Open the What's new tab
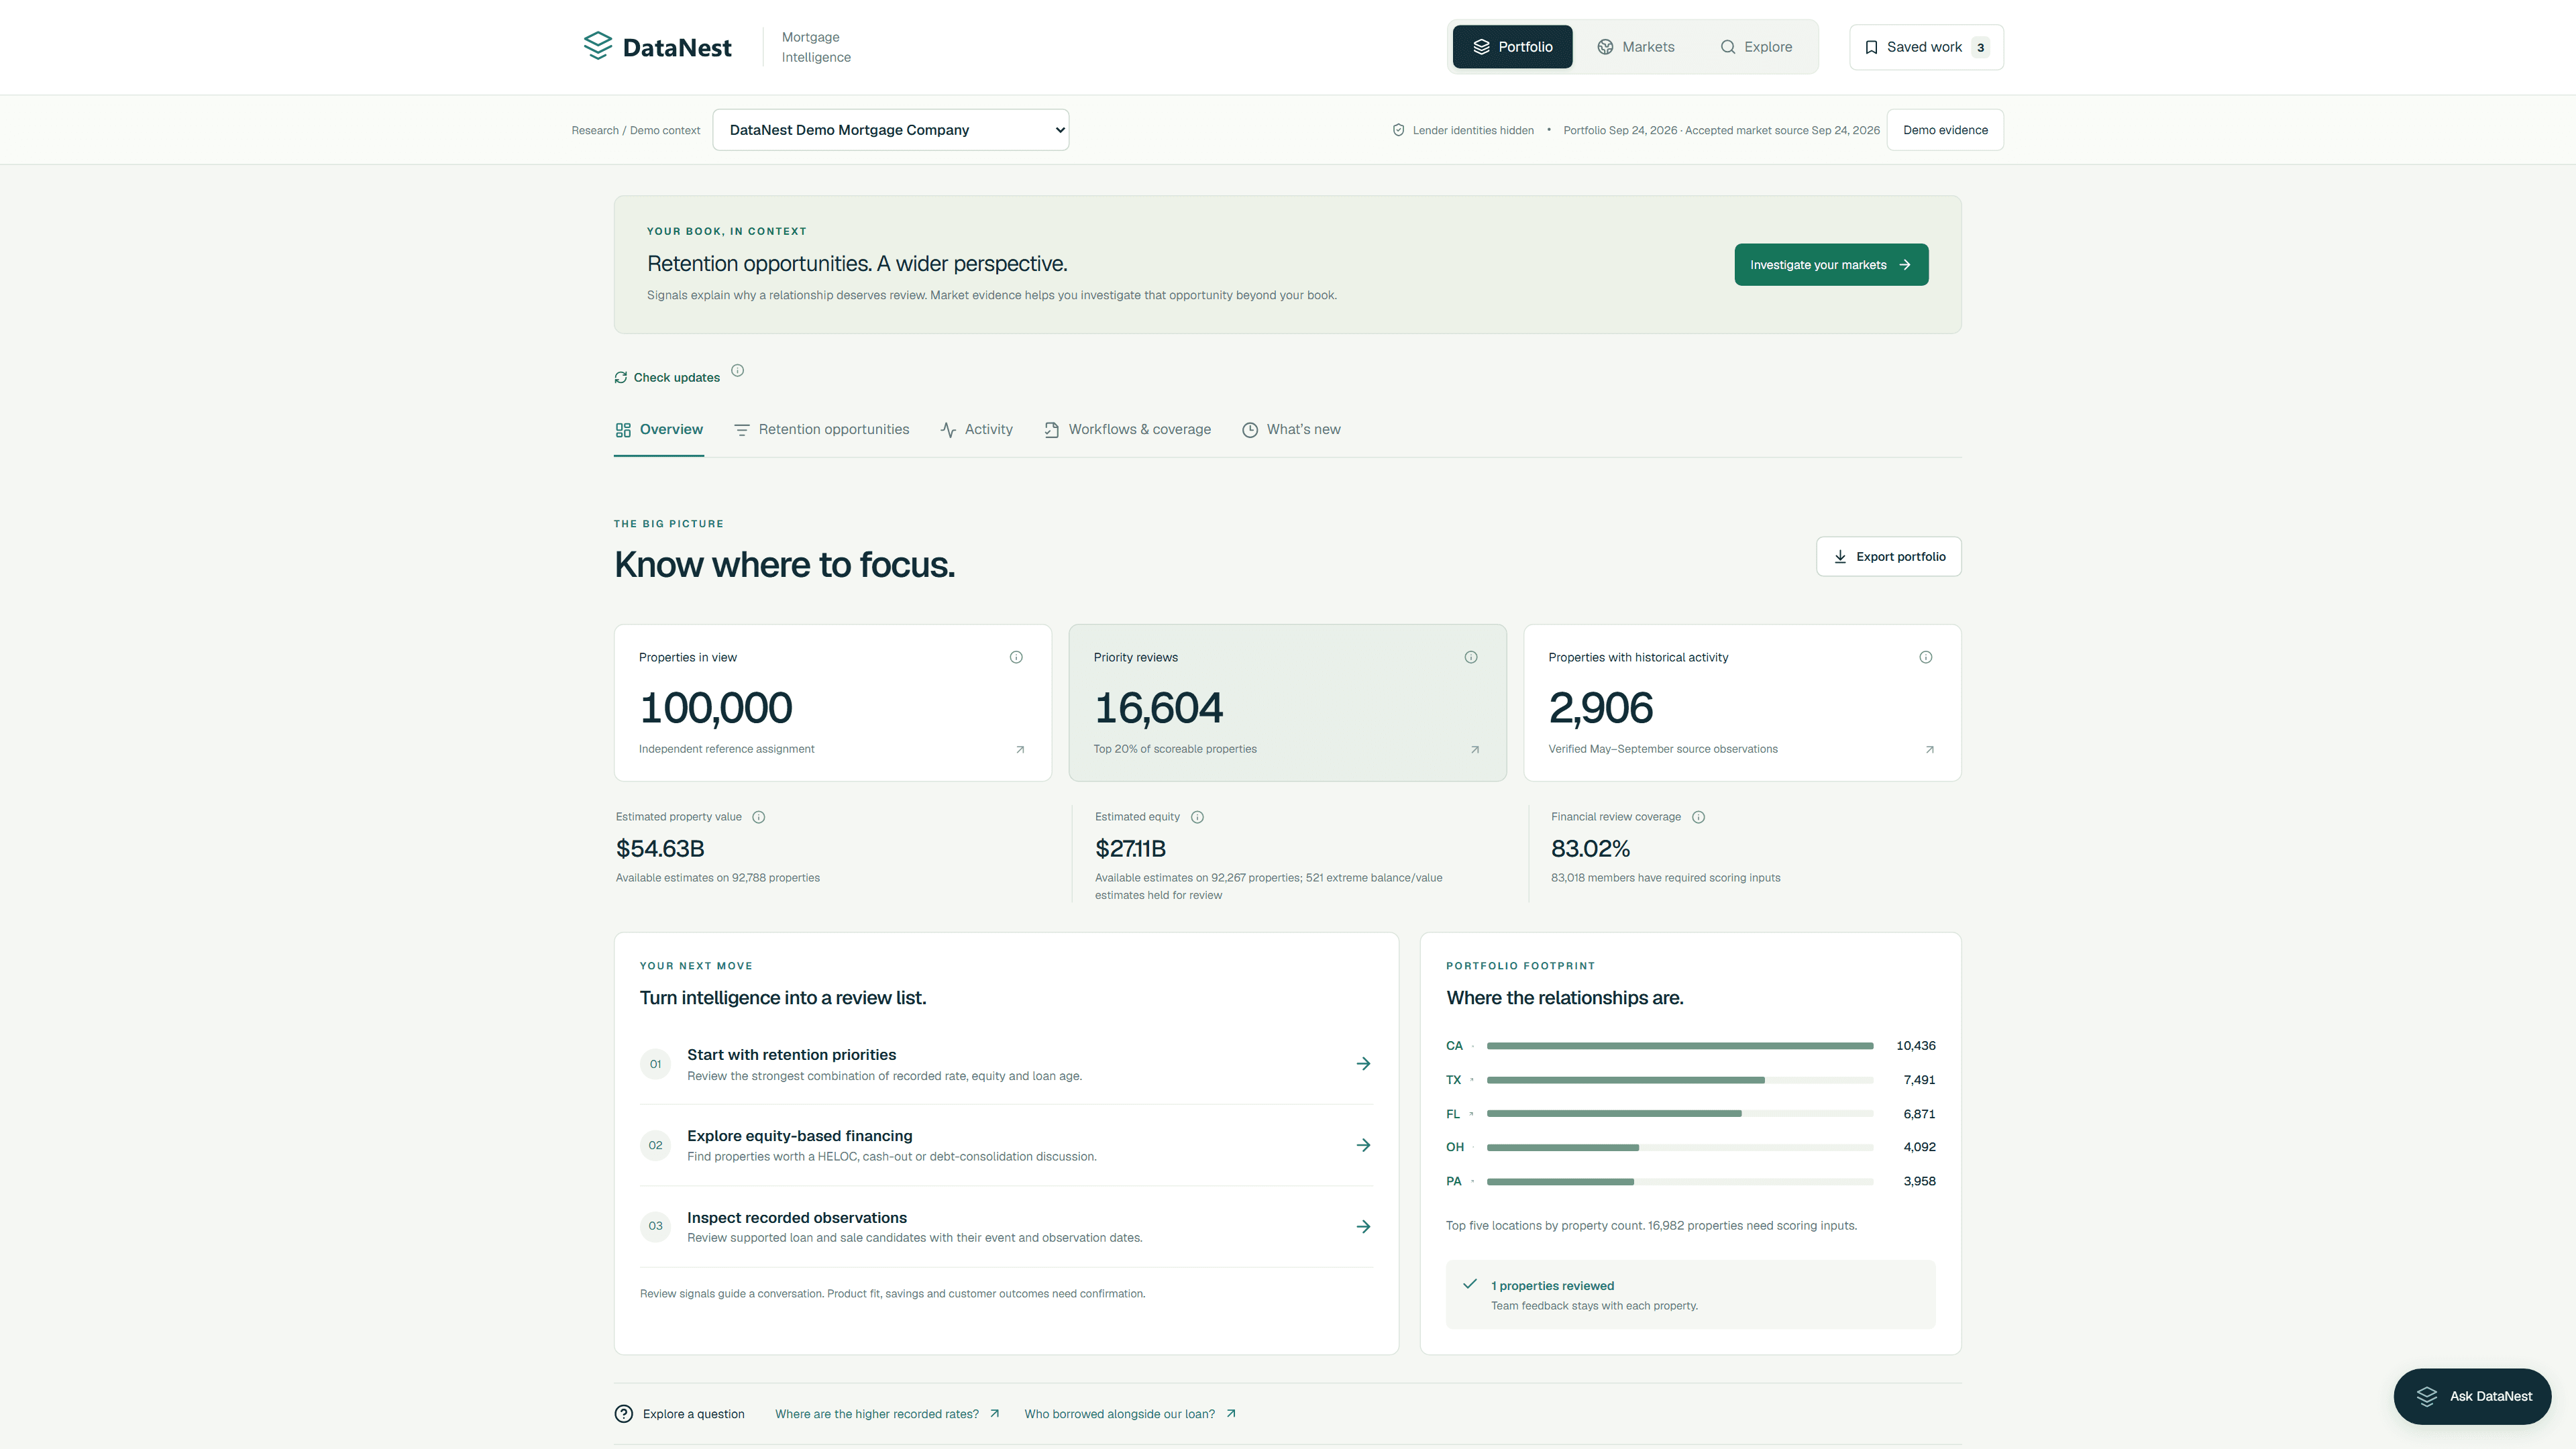2576x1449 pixels. [x=1292, y=430]
